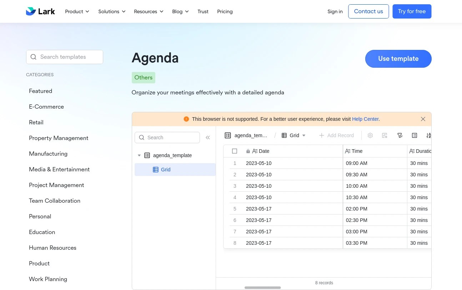Go to the Trust page
This screenshot has height=290, width=462.
203,11
